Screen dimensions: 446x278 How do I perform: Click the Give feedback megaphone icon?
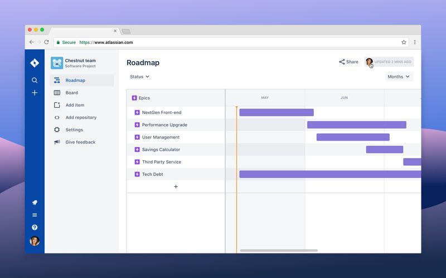tap(57, 142)
